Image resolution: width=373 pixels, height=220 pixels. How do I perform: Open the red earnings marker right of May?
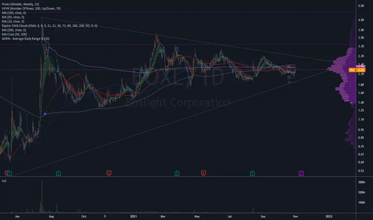[203, 173]
